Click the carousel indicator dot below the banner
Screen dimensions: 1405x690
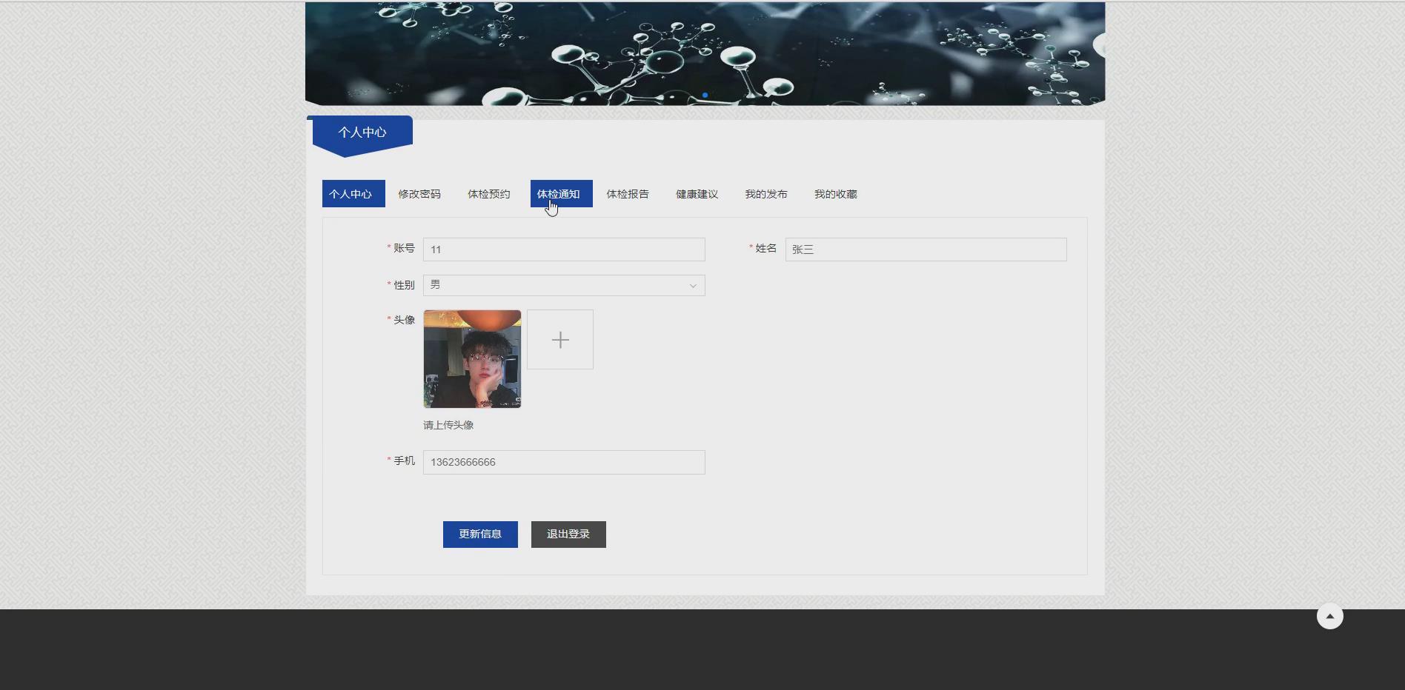(x=705, y=95)
